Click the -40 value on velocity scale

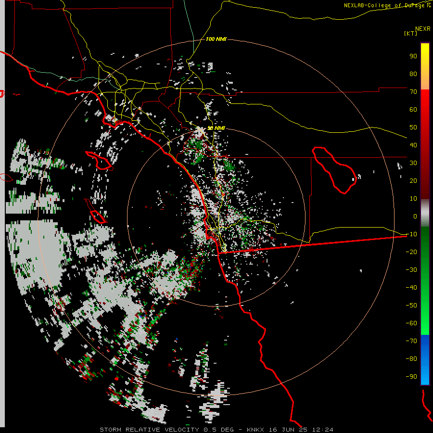(x=411, y=288)
